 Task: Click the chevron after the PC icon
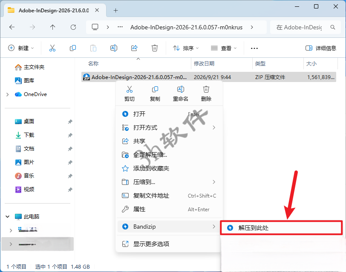[108, 27]
